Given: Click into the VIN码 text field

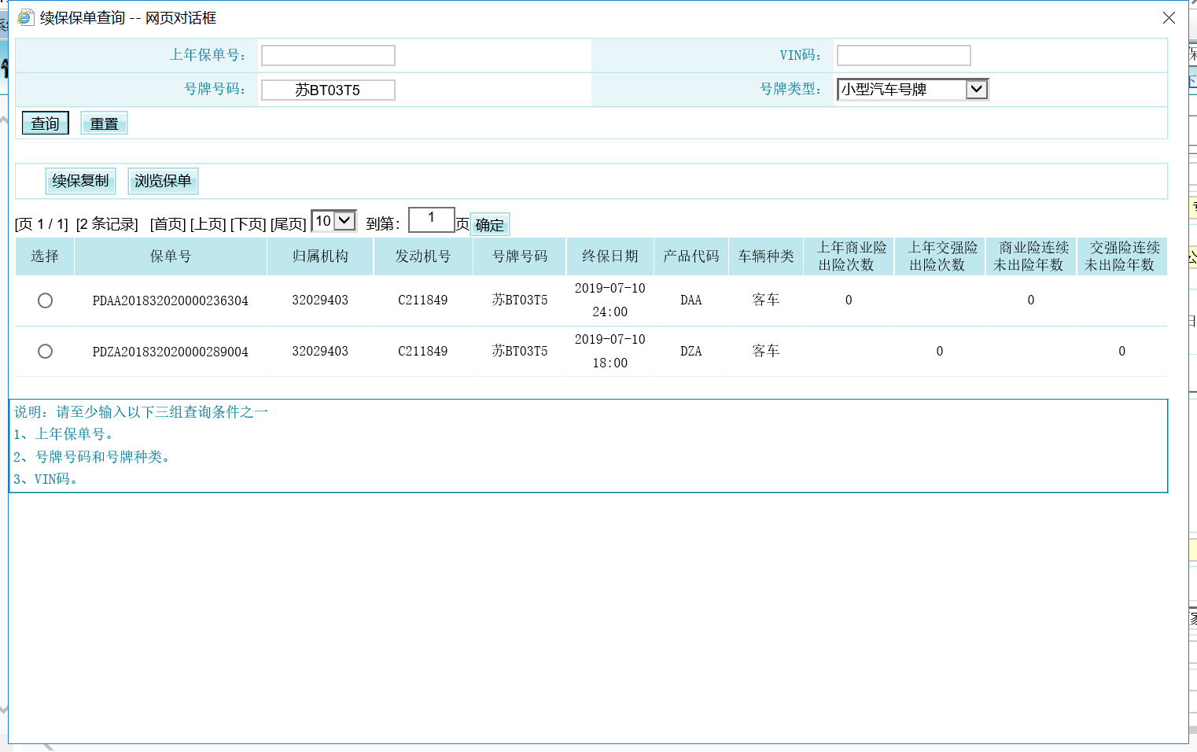Looking at the screenshot, I should pyautogui.click(x=904, y=55).
